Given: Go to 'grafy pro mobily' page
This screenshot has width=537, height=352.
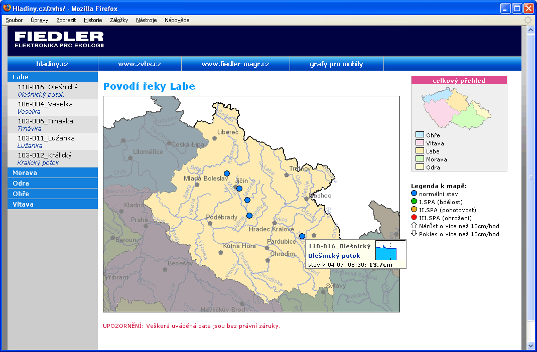Looking at the screenshot, I should [x=336, y=64].
